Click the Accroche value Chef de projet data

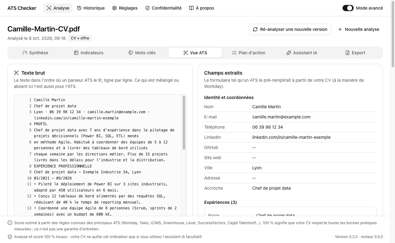coord(272,188)
